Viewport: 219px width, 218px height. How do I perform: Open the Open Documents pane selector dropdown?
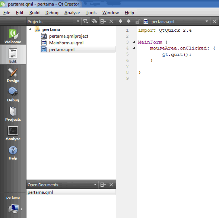click(x=95, y=184)
